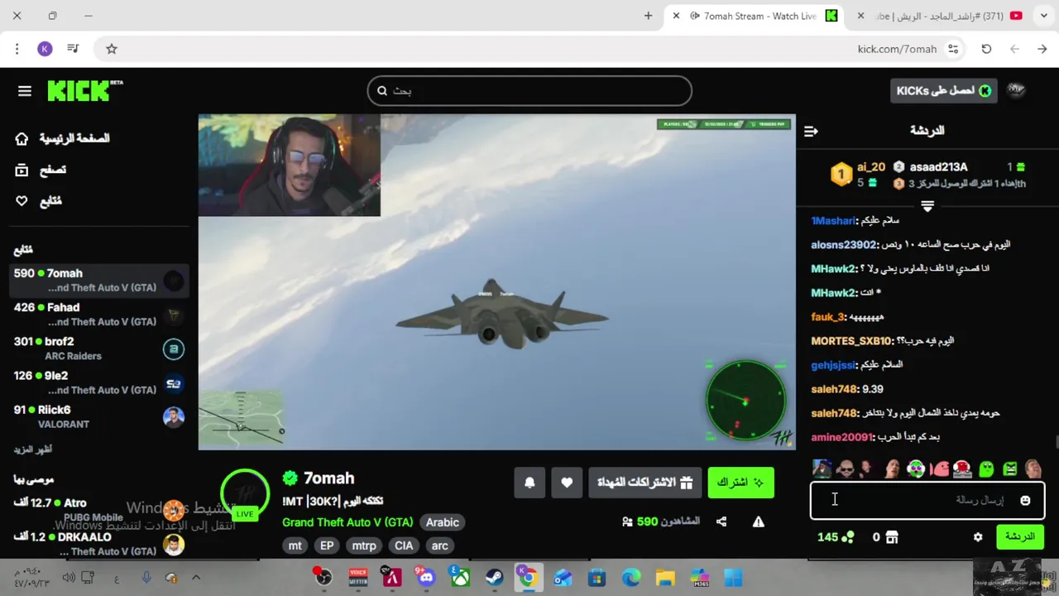This screenshot has height=596, width=1059.
Task: Insert the angry green face emote
Action: coord(1010,469)
